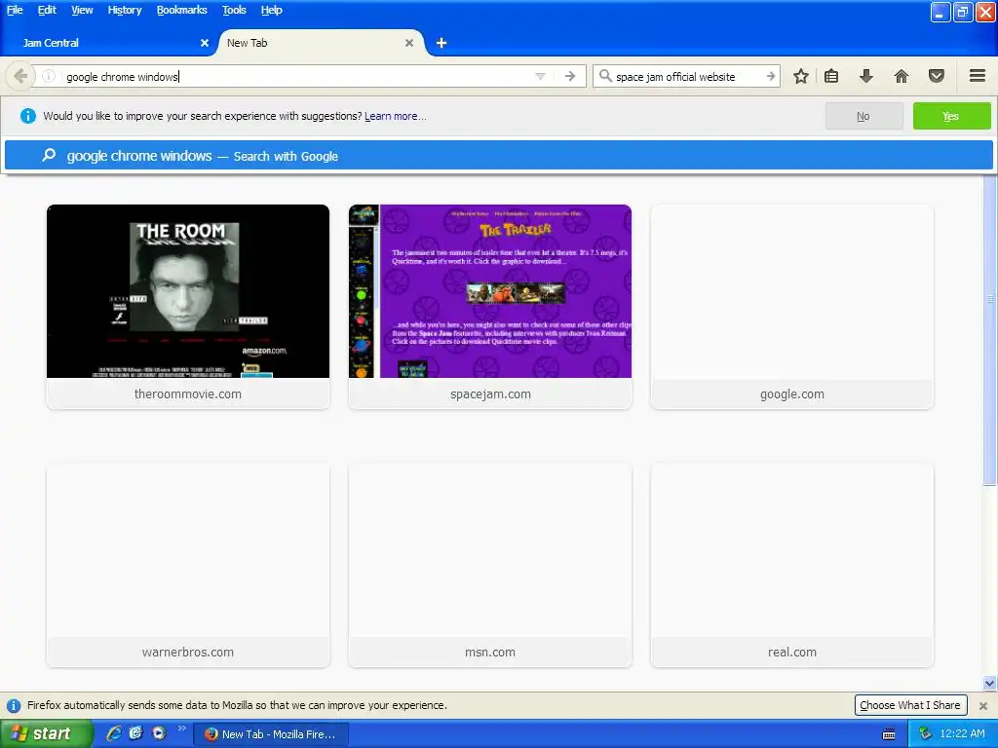Viewport: 998px width, 748px height.
Task: Click the Go arrow in the address bar
Action: click(570, 76)
